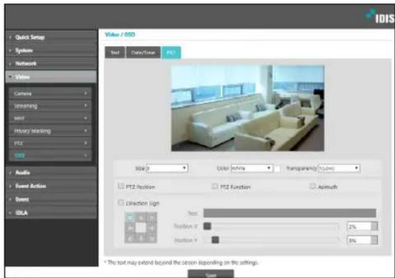Enable the PTZ Function checkbox
Viewport: 395px width, 278px height.
(x=214, y=186)
